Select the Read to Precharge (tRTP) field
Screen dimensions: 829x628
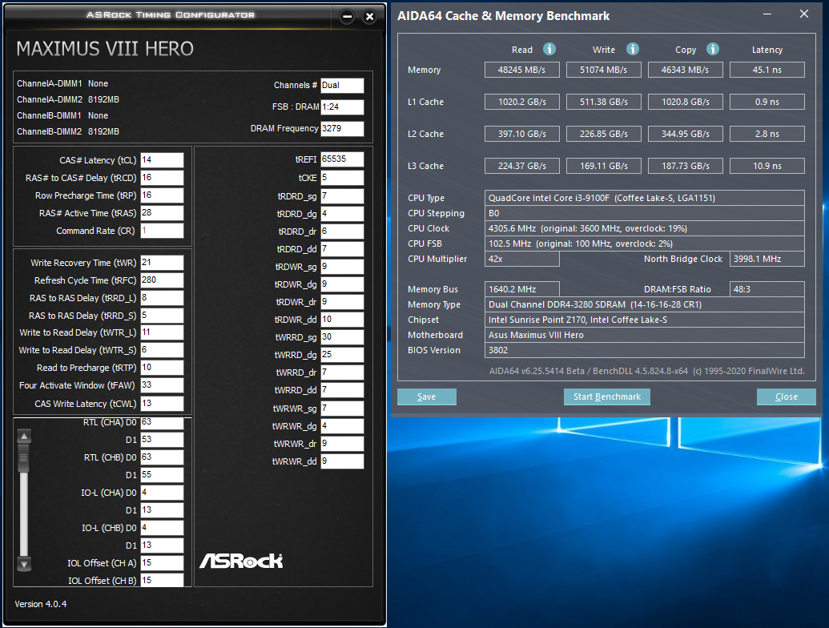162,368
